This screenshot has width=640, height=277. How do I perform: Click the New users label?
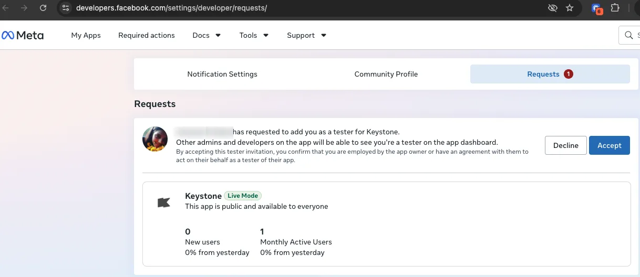tap(202, 242)
